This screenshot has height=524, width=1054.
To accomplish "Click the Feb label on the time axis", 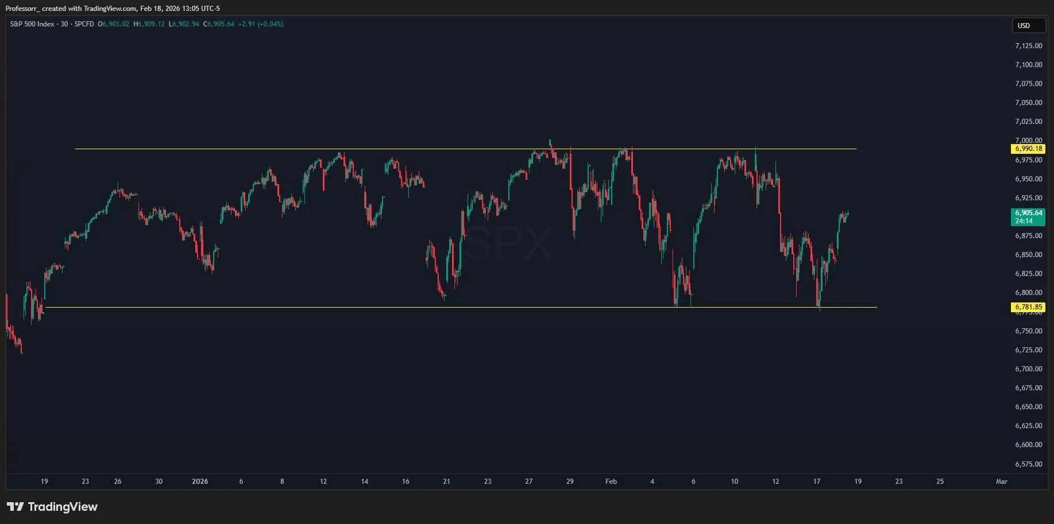I will (611, 482).
